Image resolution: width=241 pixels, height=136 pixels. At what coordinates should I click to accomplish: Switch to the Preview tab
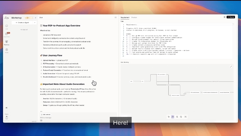tap(134, 17)
